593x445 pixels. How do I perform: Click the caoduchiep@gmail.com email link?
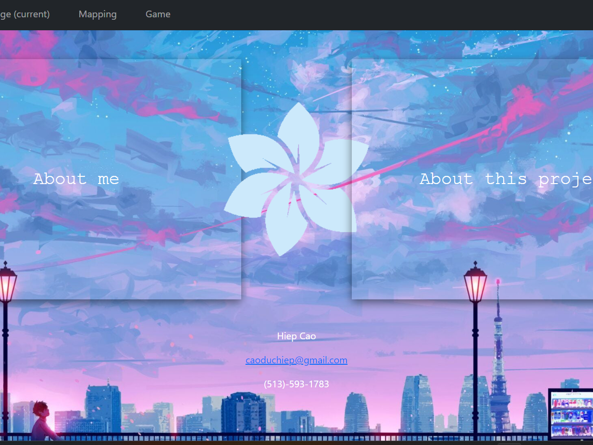click(x=296, y=360)
